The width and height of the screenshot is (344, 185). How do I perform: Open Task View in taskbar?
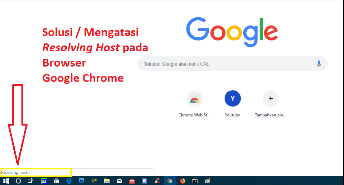(31, 181)
